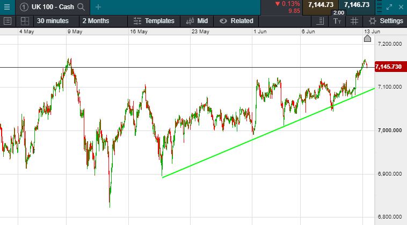Click the red 7,145.730 current price label
This screenshot has height=225, width=407.
389,67
